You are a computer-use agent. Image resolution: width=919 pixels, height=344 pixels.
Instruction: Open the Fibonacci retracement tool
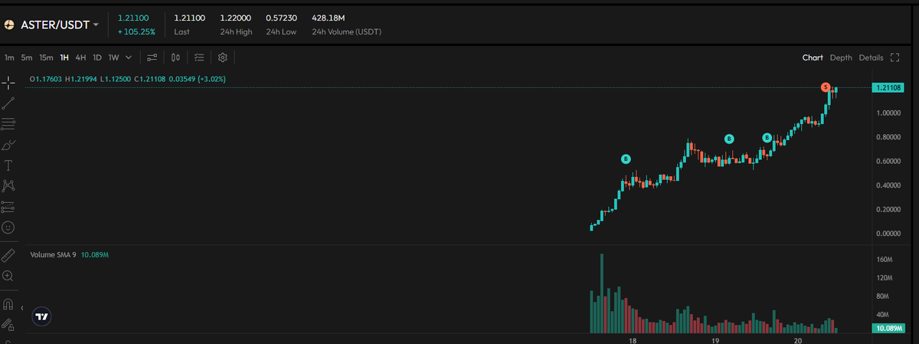click(x=8, y=124)
